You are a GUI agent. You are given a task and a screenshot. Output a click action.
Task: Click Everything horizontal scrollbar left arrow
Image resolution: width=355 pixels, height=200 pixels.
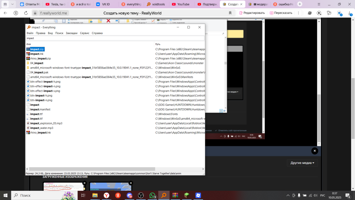27,169
